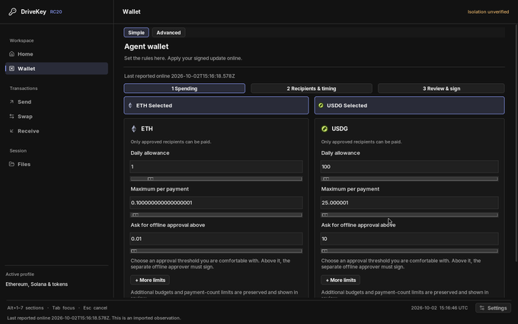Screen dimensions: 518x324
Task: Click the imported observation status message
Action: click(94, 318)
